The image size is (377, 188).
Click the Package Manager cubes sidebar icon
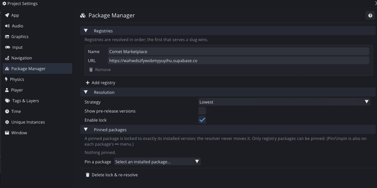(7, 69)
